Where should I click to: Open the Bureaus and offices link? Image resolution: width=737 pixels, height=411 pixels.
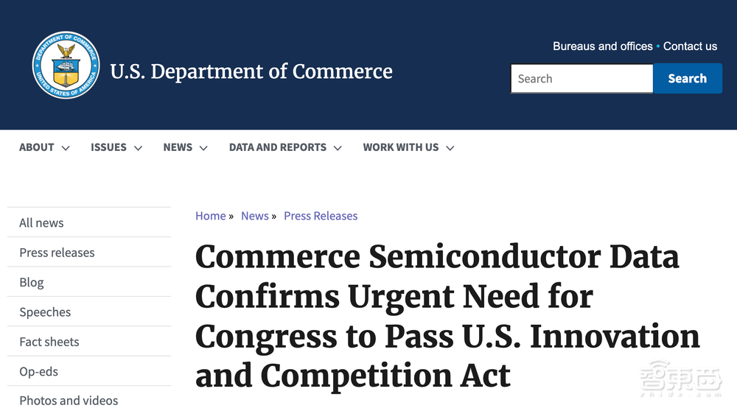click(x=602, y=46)
